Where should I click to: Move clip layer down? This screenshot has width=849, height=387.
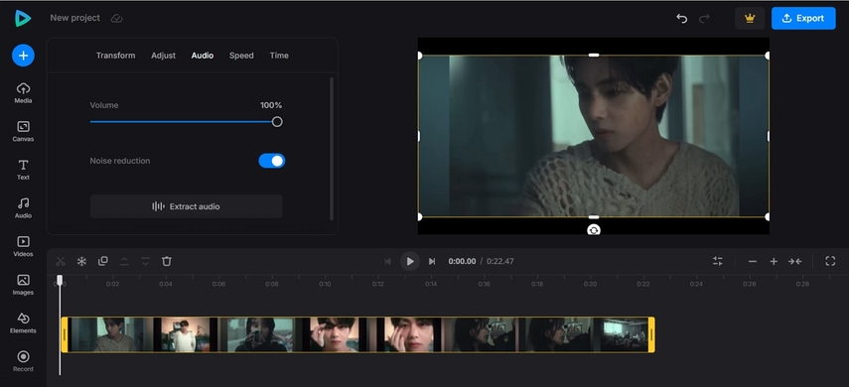pos(145,261)
